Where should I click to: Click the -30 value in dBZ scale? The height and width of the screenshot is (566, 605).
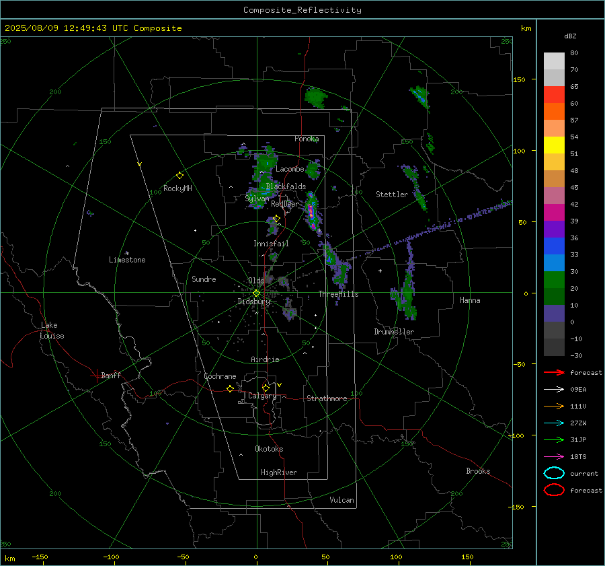pos(576,355)
